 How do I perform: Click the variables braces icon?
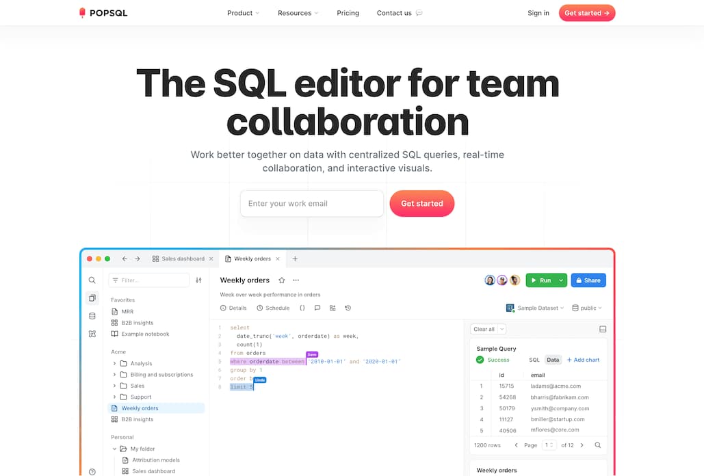coord(302,308)
